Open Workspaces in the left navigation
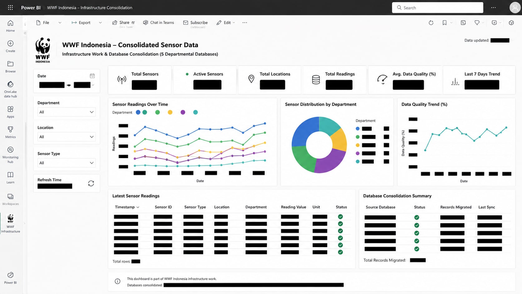The width and height of the screenshot is (522, 294). [x=10, y=199]
